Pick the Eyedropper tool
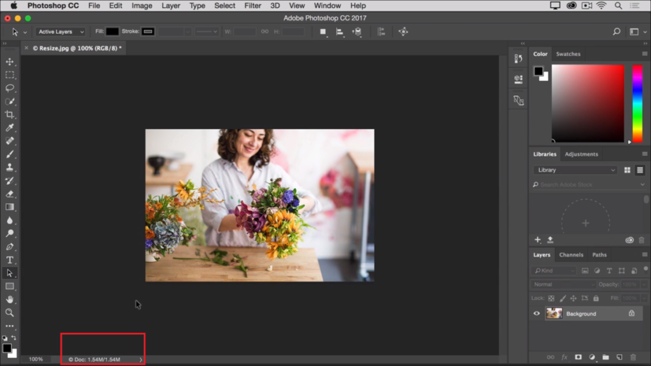This screenshot has width=651, height=366. coord(10,128)
